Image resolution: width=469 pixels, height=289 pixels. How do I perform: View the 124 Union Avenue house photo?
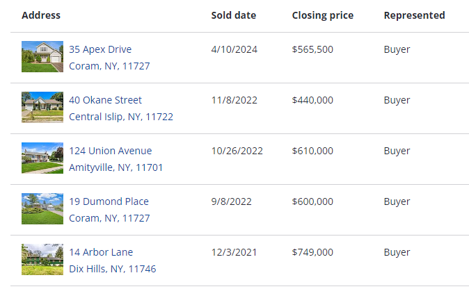42,158
